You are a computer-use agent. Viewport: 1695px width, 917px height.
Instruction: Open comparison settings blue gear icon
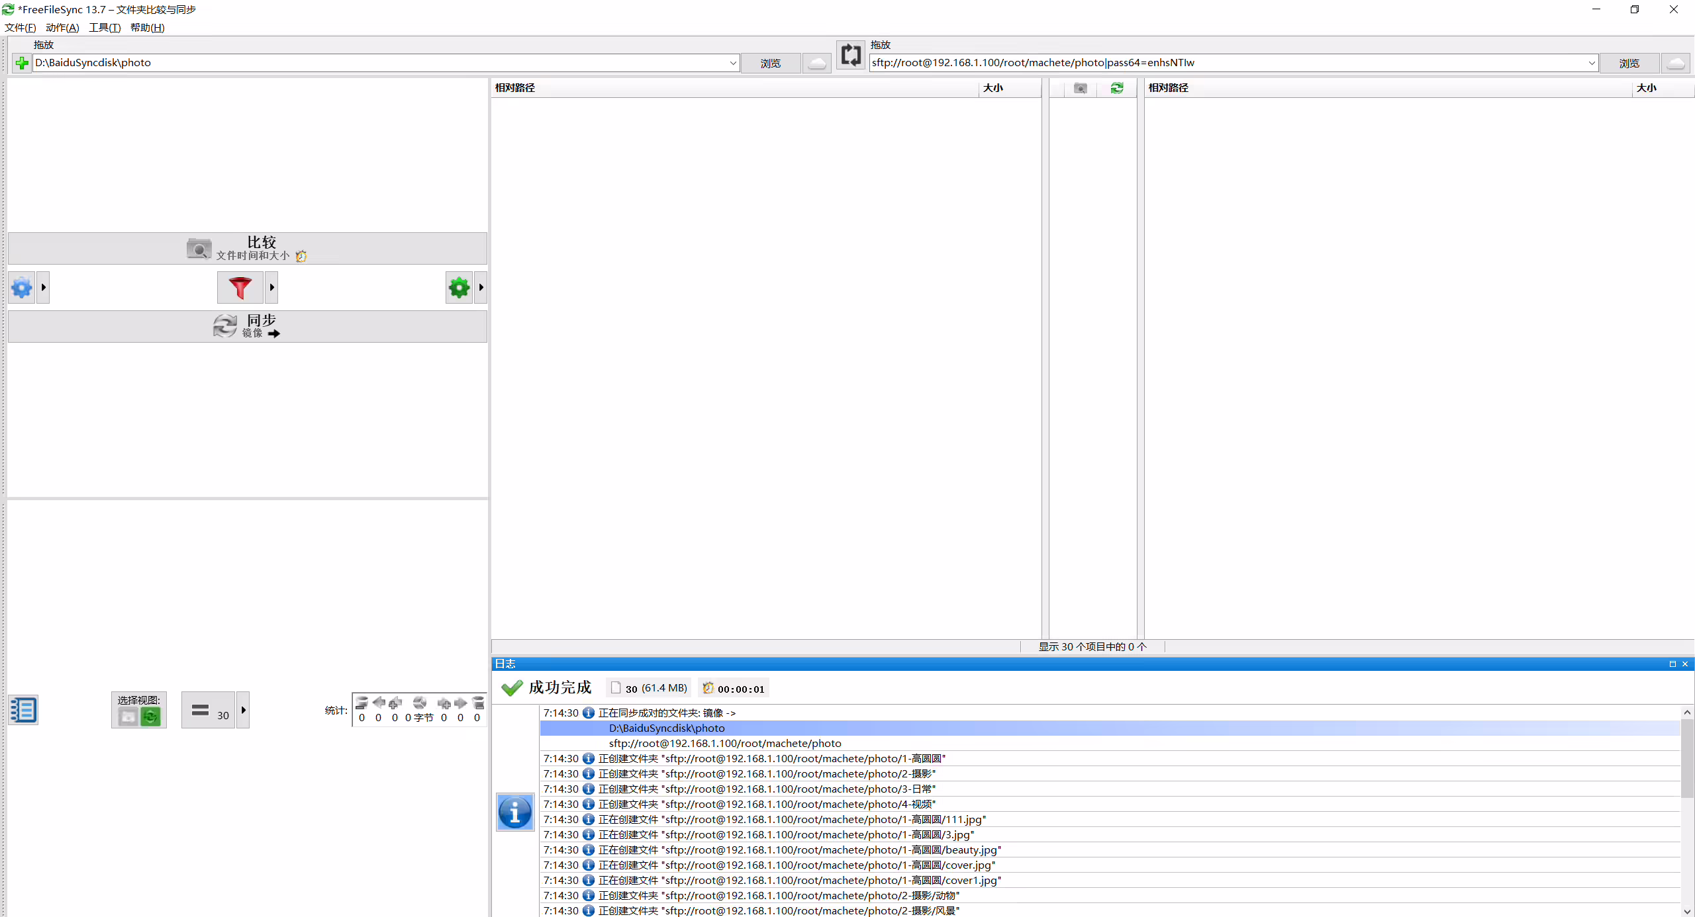pyautogui.click(x=22, y=288)
